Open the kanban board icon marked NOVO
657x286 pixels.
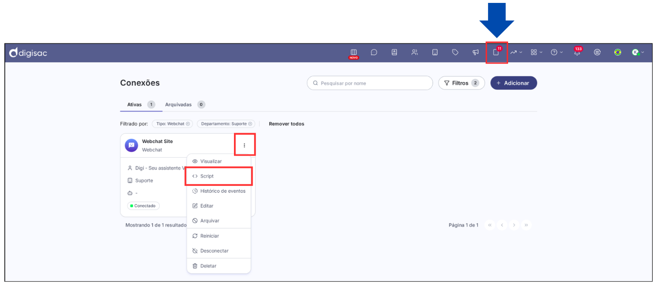[x=354, y=52]
